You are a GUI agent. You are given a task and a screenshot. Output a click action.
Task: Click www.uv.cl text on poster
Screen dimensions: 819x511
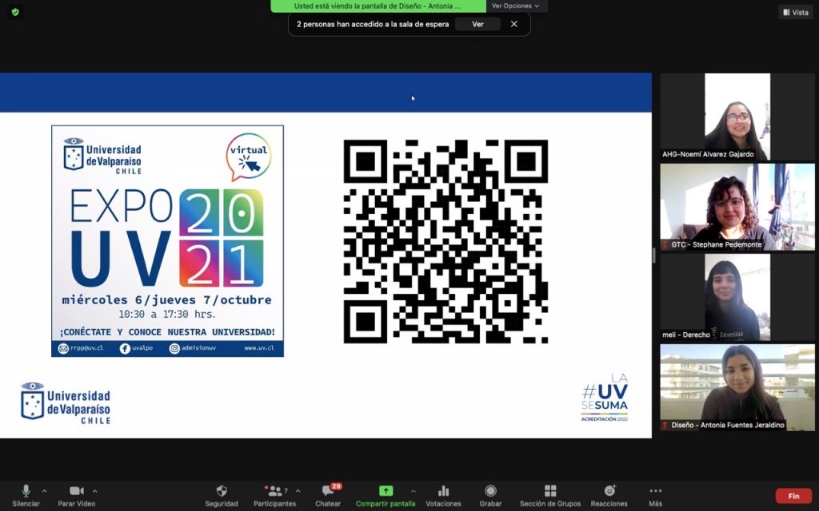point(259,348)
